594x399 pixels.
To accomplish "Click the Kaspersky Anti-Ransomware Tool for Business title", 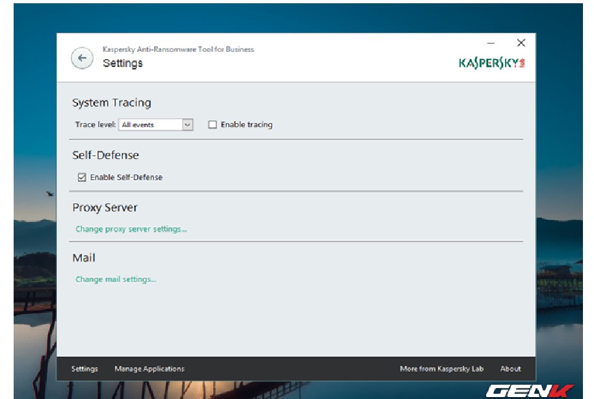I will point(179,49).
